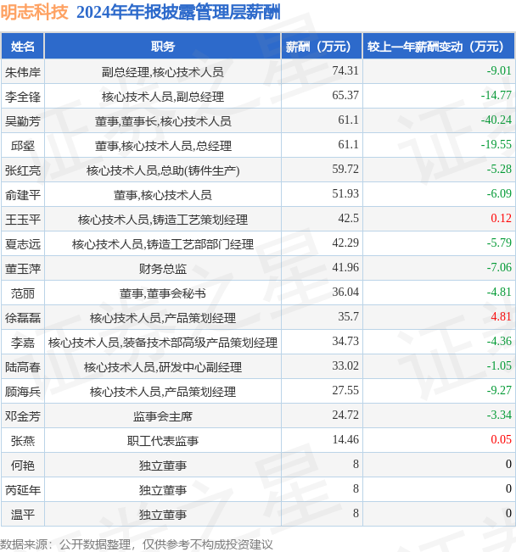Click the position 财务总监
The width and height of the screenshot is (516, 552).
163,269
